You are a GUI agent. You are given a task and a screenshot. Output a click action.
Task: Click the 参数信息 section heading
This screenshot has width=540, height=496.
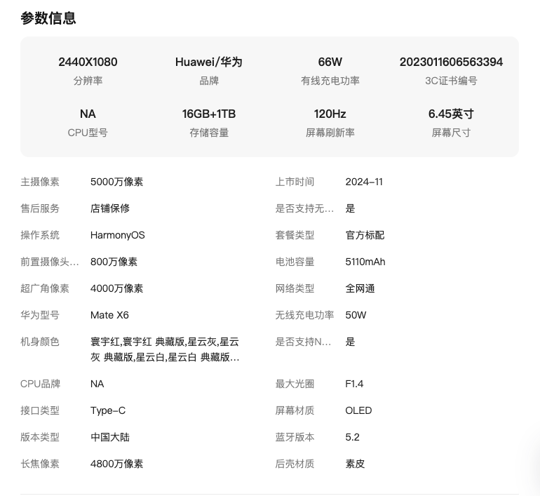pyautogui.click(x=48, y=19)
